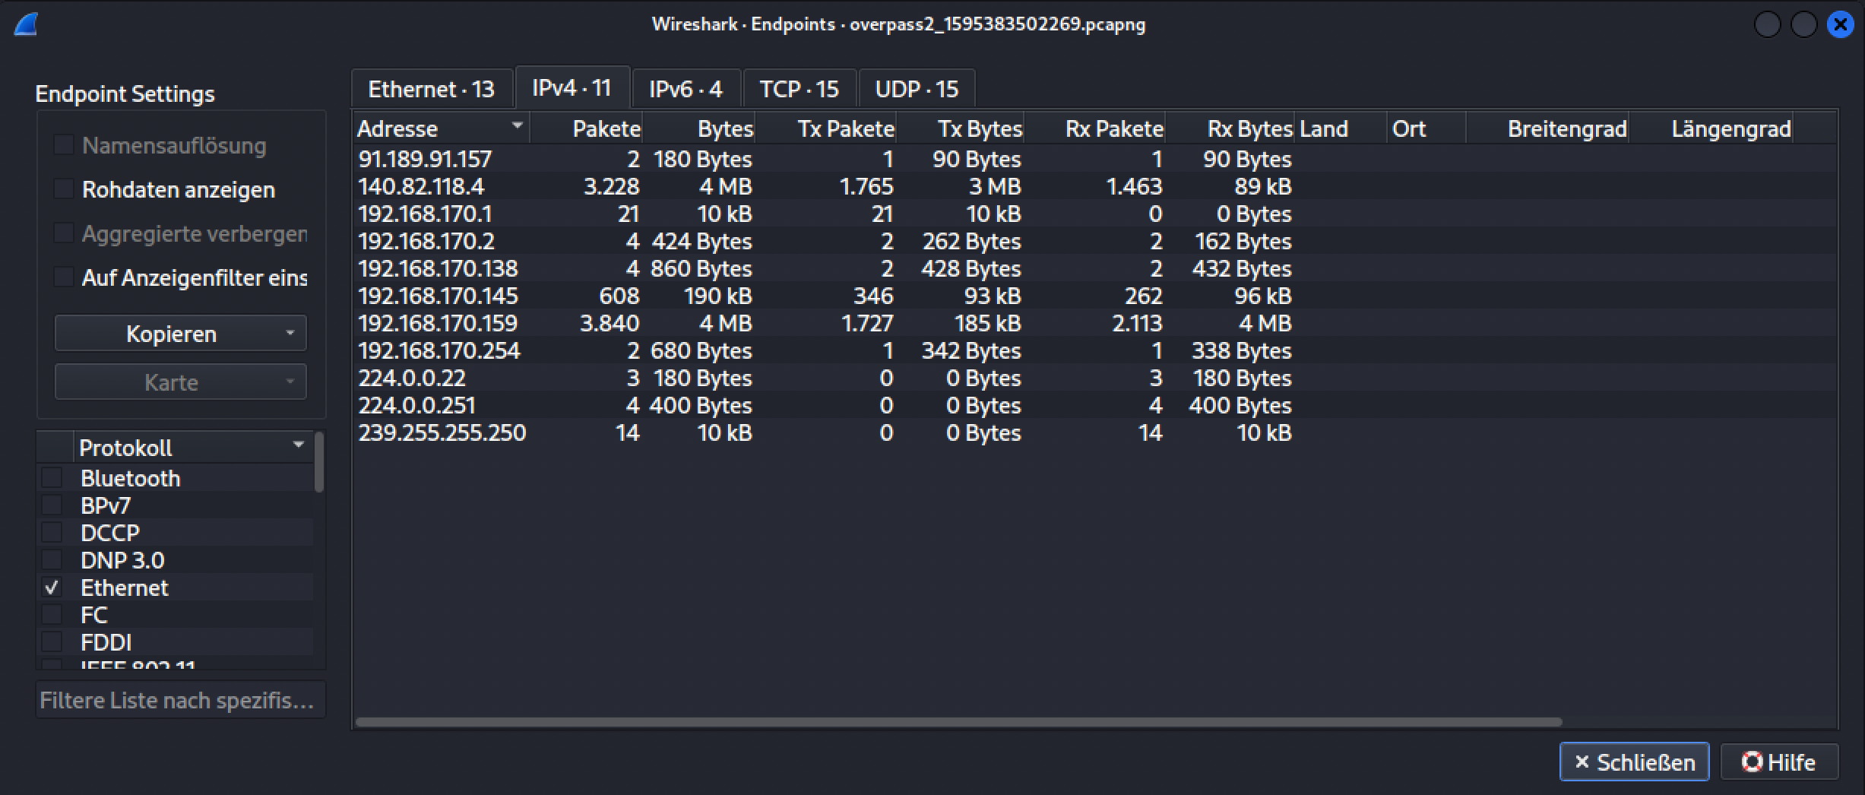Image resolution: width=1865 pixels, height=795 pixels.
Task: Sort by the Protokoll column header
Action: pyautogui.click(x=193, y=447)
